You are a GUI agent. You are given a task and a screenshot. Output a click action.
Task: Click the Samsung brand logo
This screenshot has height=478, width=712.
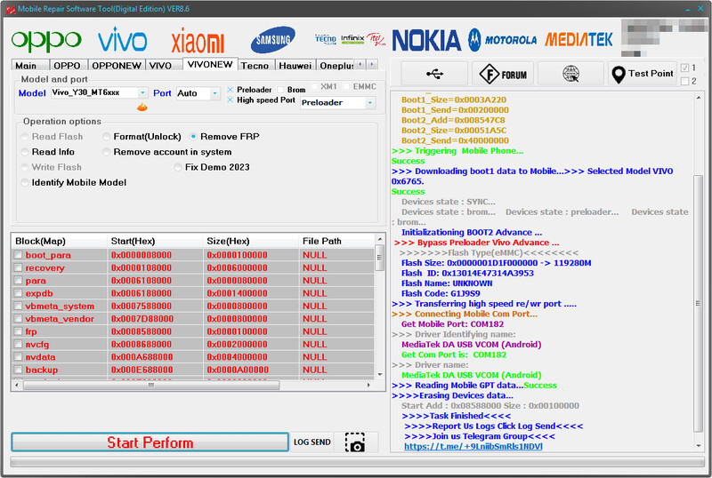click(x=273, y=40)
